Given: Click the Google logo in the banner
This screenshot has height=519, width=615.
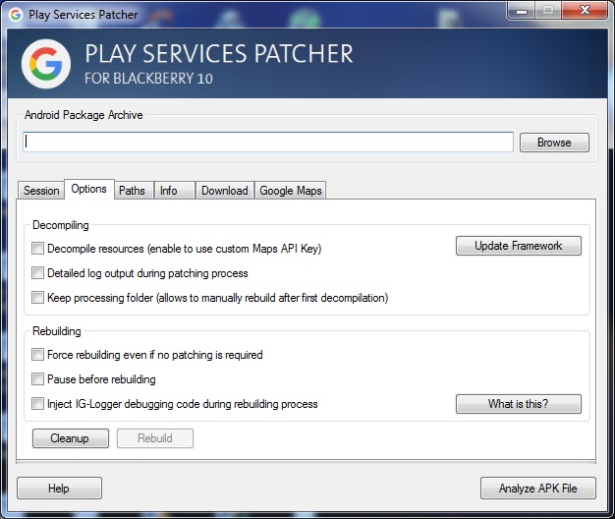Looking at the screenshot, I should tap(46, 64).
